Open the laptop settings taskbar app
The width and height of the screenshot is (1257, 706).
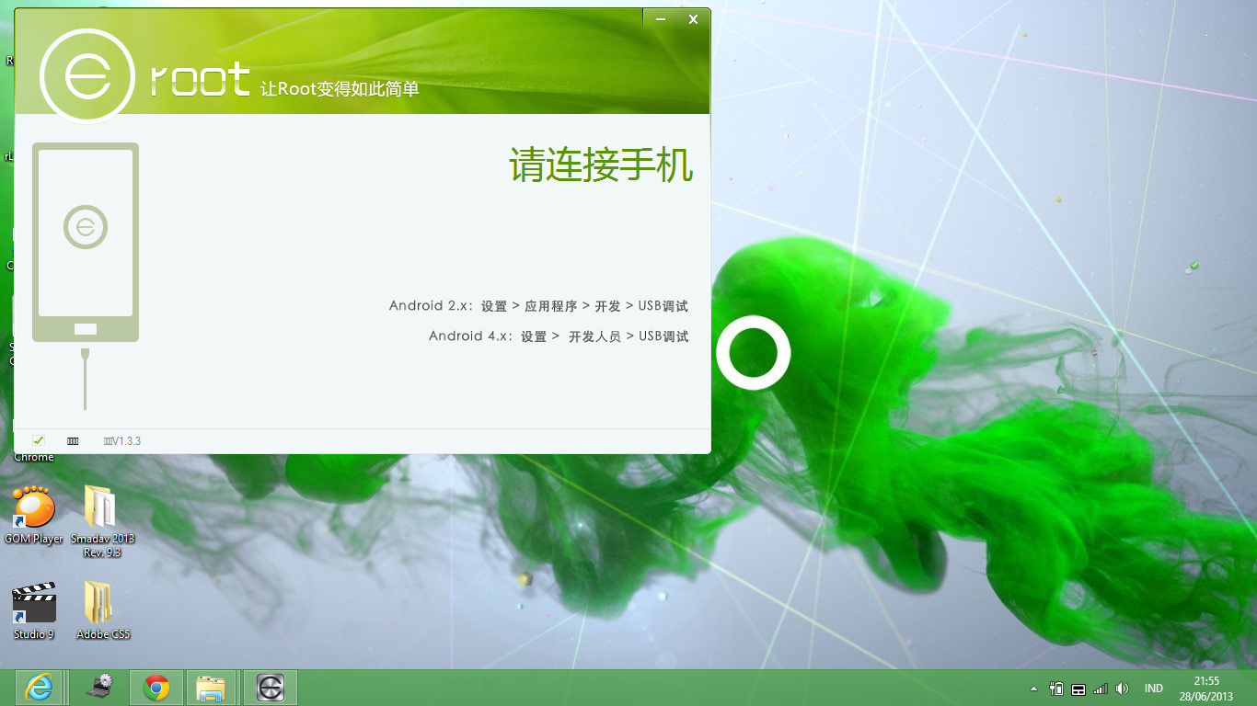(x=99, y=688)
